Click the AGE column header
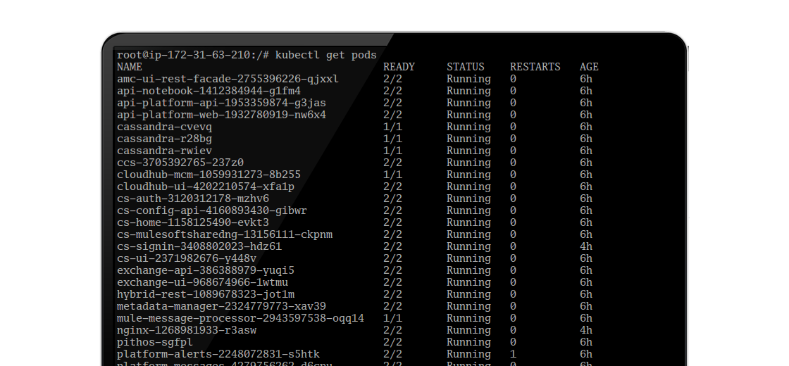This screenshot has height=366, width=789. [x=589, y=67]
